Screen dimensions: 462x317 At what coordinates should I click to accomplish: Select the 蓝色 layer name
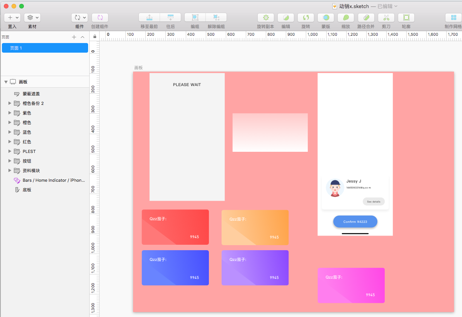tap(27, 132)
